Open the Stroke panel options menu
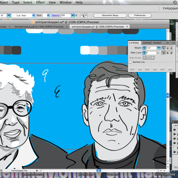 click(173, 43)
